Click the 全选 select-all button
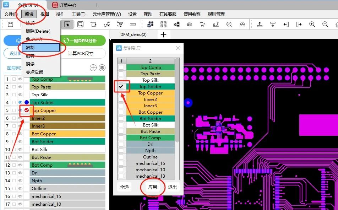Image resolution: width=338 pixels, height=210 pixels. point(124,187)
